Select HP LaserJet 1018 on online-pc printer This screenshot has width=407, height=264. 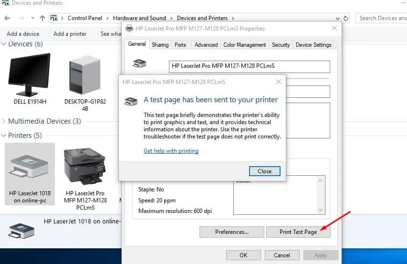30,174
